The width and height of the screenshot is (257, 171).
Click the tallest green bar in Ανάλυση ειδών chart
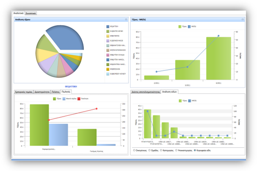pos(148,124)
